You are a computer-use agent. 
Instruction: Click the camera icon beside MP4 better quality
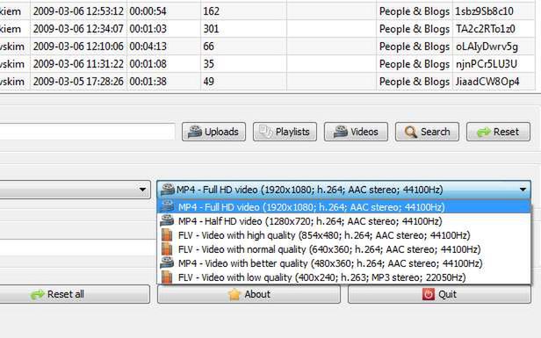(x=167, y=263)
